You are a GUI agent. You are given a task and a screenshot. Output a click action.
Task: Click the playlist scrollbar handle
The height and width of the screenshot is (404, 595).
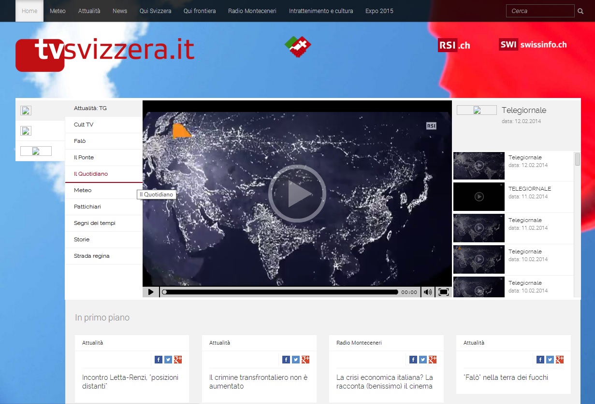click(577, 159)
